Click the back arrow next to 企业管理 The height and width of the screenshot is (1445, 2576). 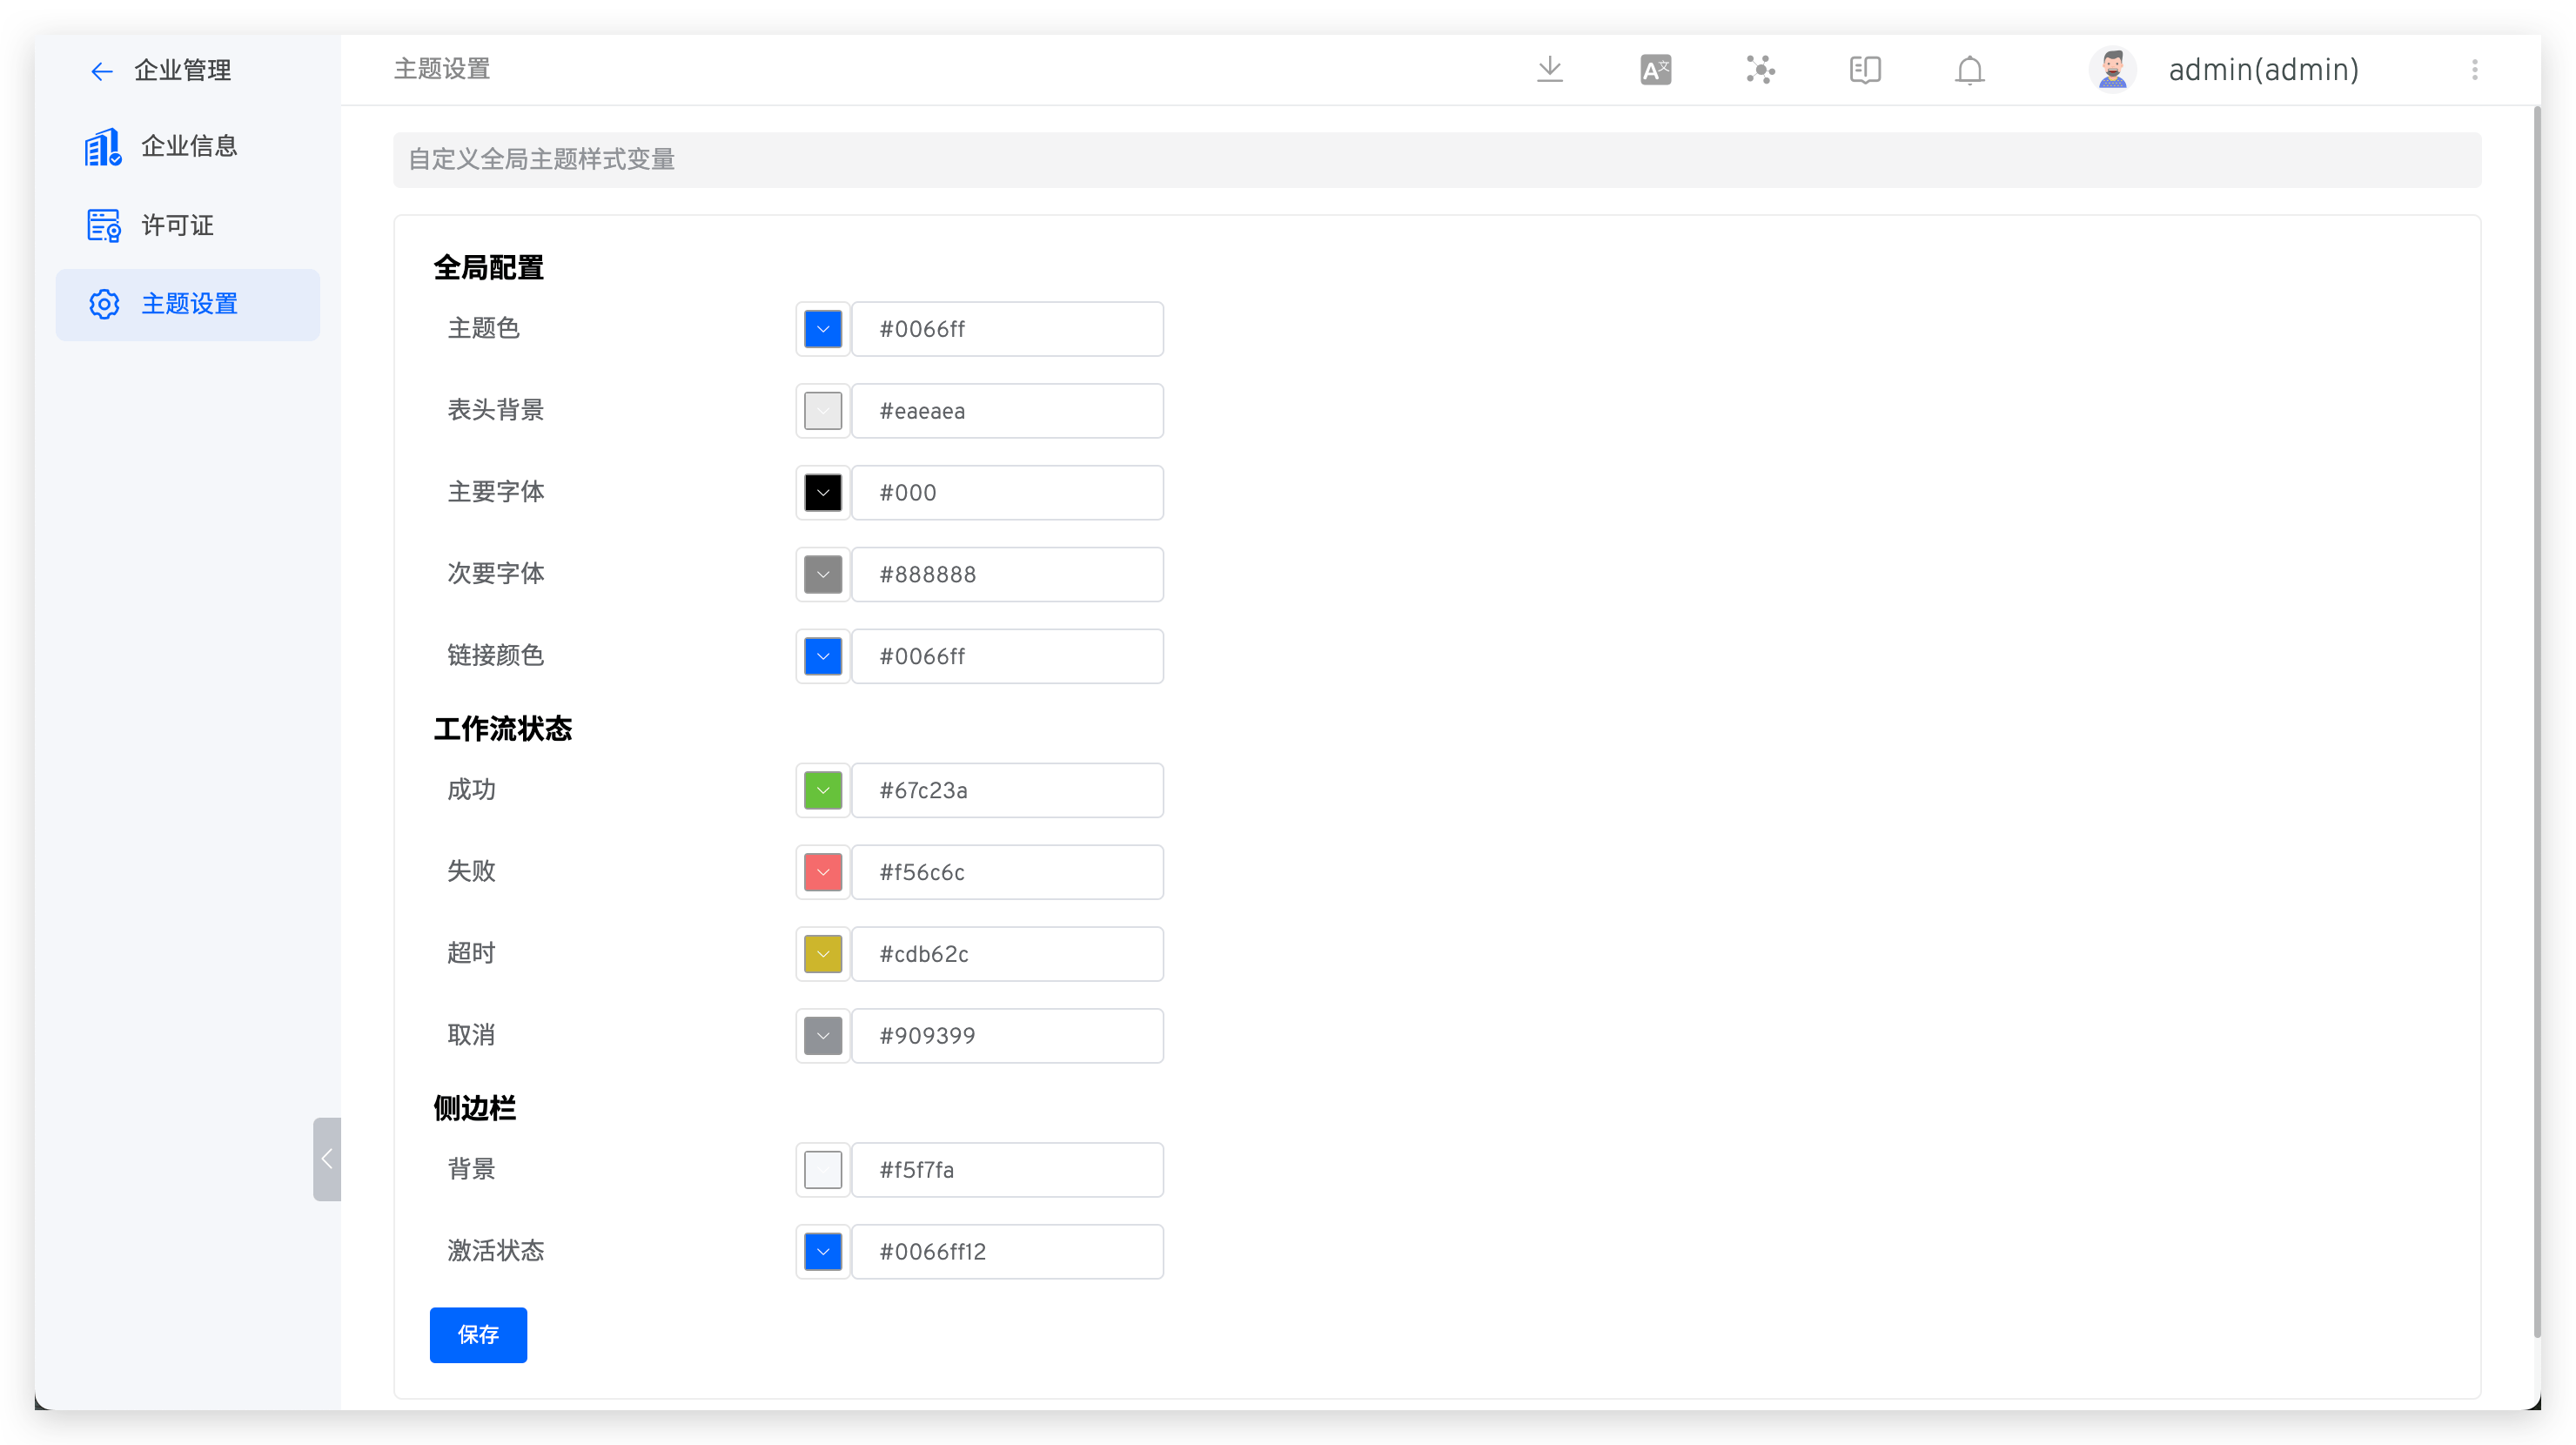click(x=101, y=71)
